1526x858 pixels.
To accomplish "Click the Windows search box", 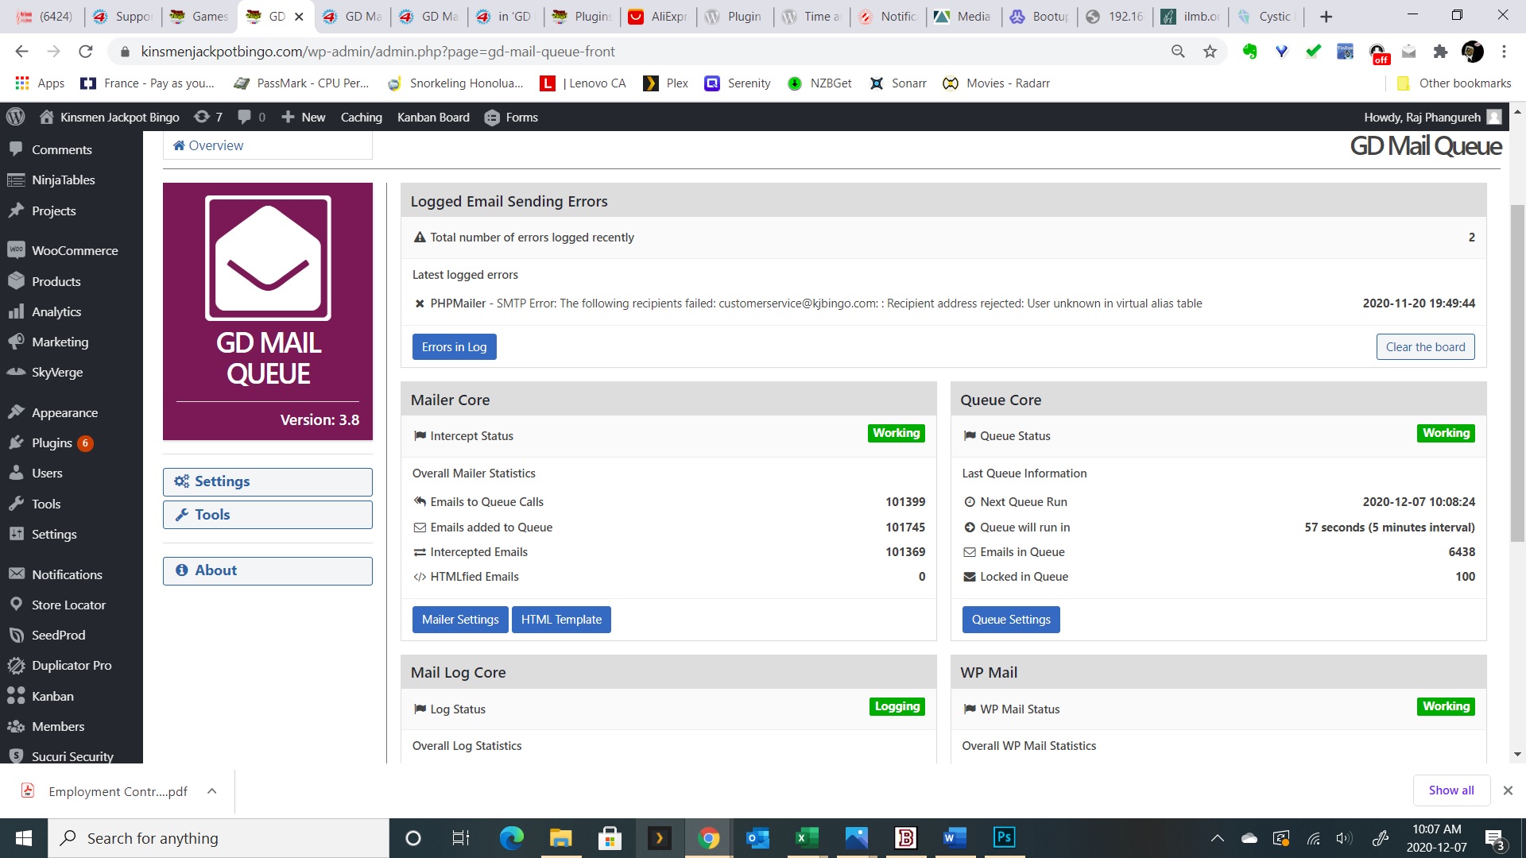I will pos(219,838).
